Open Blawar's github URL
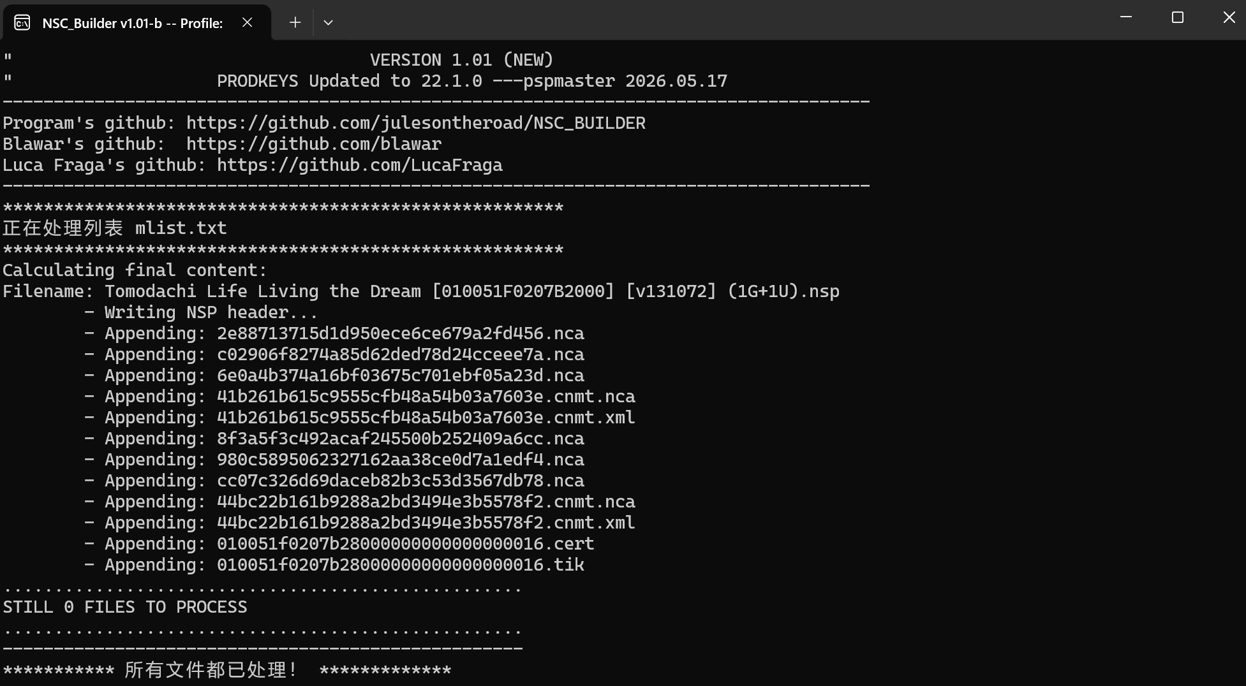This screenshot has height=686, width=1246. coord(314,144)
